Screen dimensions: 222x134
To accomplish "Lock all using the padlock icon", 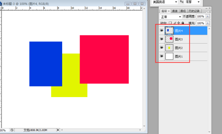I will (x=183, y=23).
